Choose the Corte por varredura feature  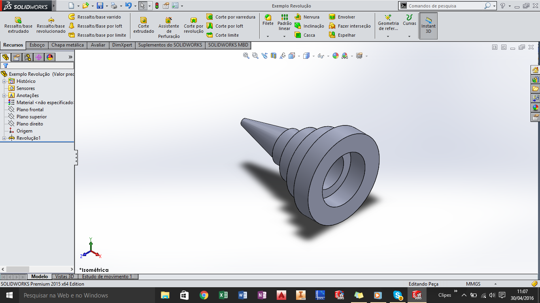[x=231, y=17]
